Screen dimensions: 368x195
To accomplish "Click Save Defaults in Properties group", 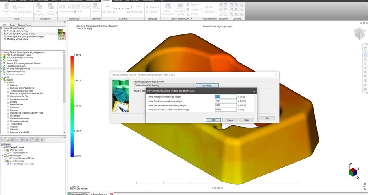I will tap(51, 9).
